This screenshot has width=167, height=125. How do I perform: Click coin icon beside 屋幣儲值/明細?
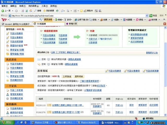[x=8, y=54]
